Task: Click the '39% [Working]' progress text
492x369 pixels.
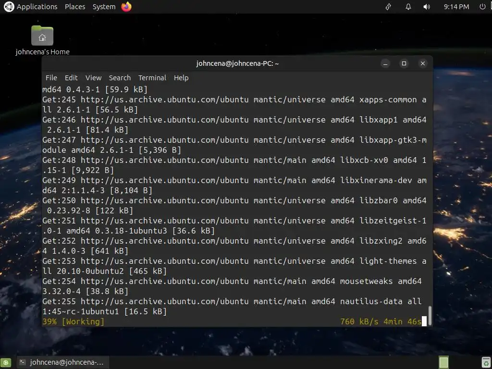Action: pyautogui.click(x=73, y=321)
